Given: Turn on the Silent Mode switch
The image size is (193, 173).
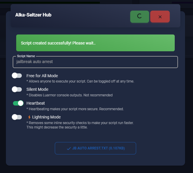Looking at the screenshot, I should (x=17, y=89).
